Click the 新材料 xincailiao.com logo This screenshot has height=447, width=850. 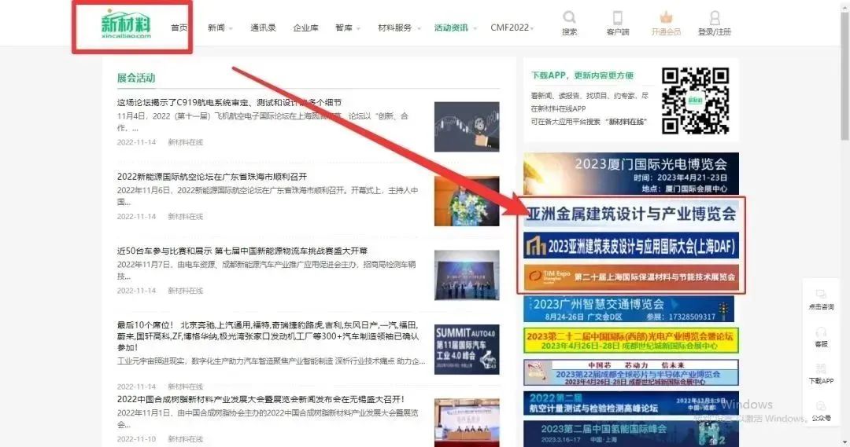126,25
